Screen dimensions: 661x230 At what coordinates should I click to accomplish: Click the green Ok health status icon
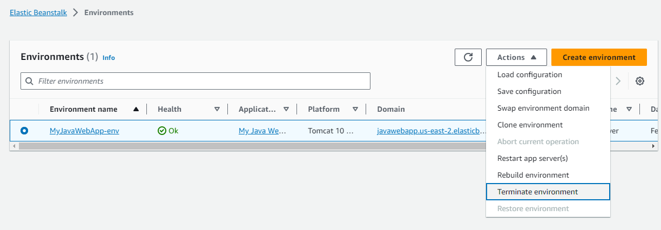point(162,131)
